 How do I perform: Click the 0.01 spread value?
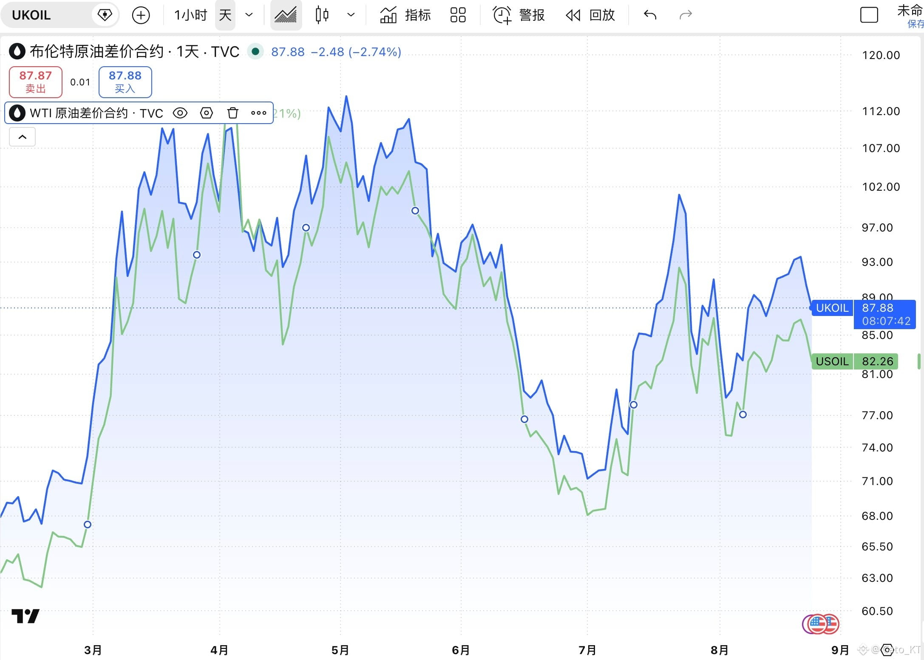[80, 82]
